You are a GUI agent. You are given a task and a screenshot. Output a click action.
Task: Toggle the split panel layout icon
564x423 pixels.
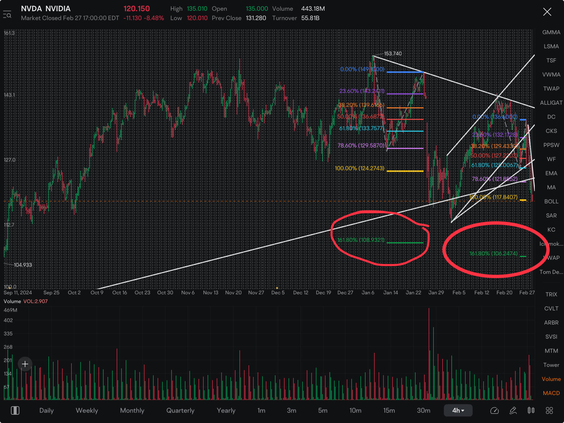point(15,410)
